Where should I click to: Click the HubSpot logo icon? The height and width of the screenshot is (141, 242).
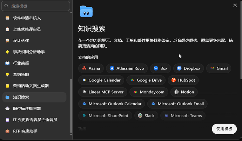(x=174, y=80)
